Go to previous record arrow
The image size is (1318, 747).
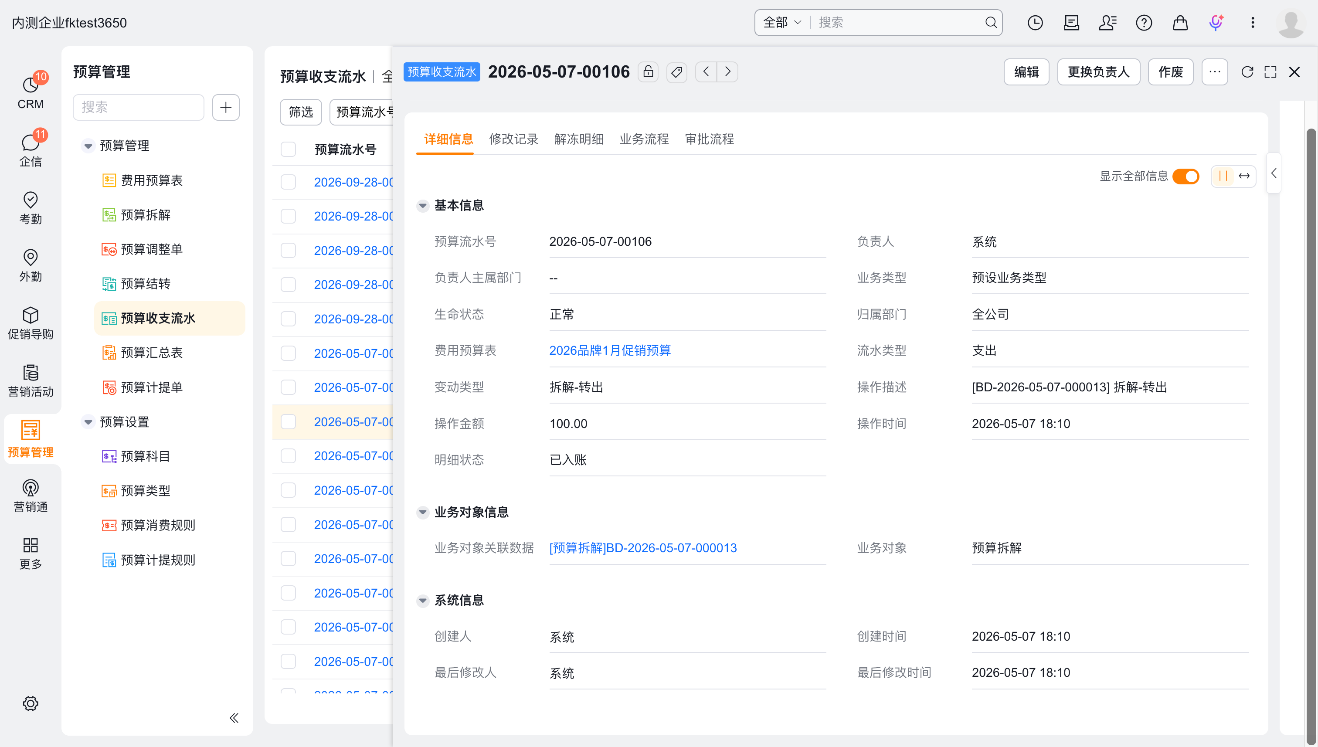pos(706,72)
